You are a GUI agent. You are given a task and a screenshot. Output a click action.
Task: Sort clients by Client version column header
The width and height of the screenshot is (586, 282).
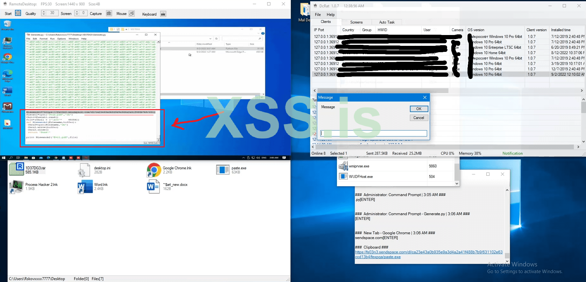pyautogui.click(x=537, y=30)
